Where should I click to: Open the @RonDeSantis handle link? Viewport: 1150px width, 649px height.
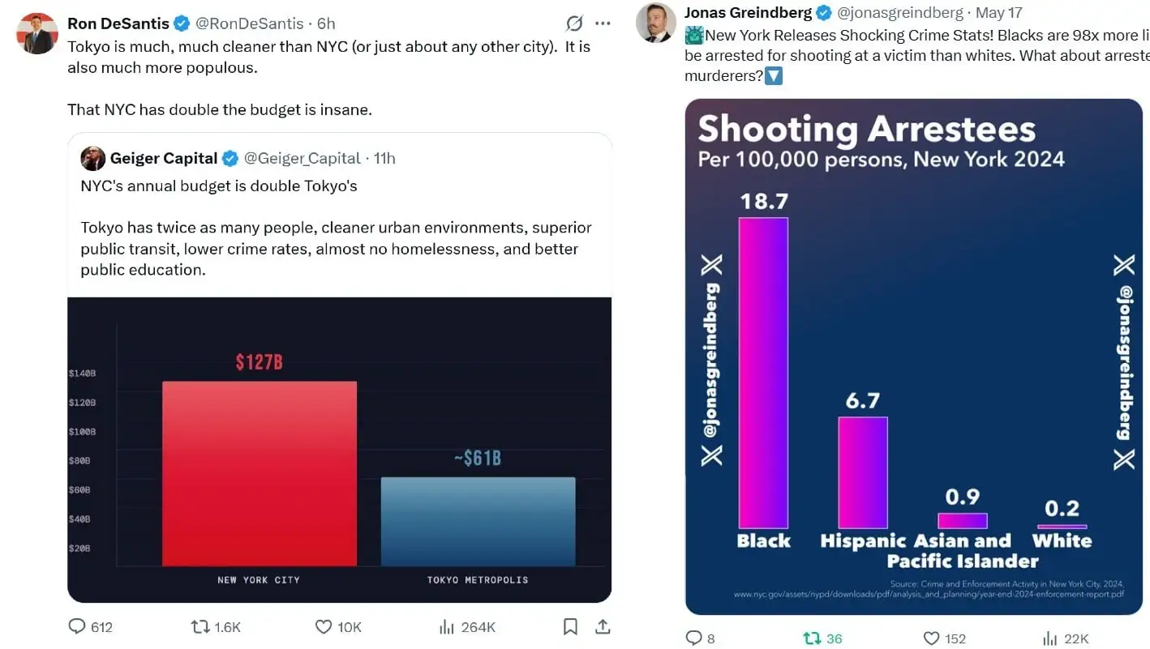(250, 23)
